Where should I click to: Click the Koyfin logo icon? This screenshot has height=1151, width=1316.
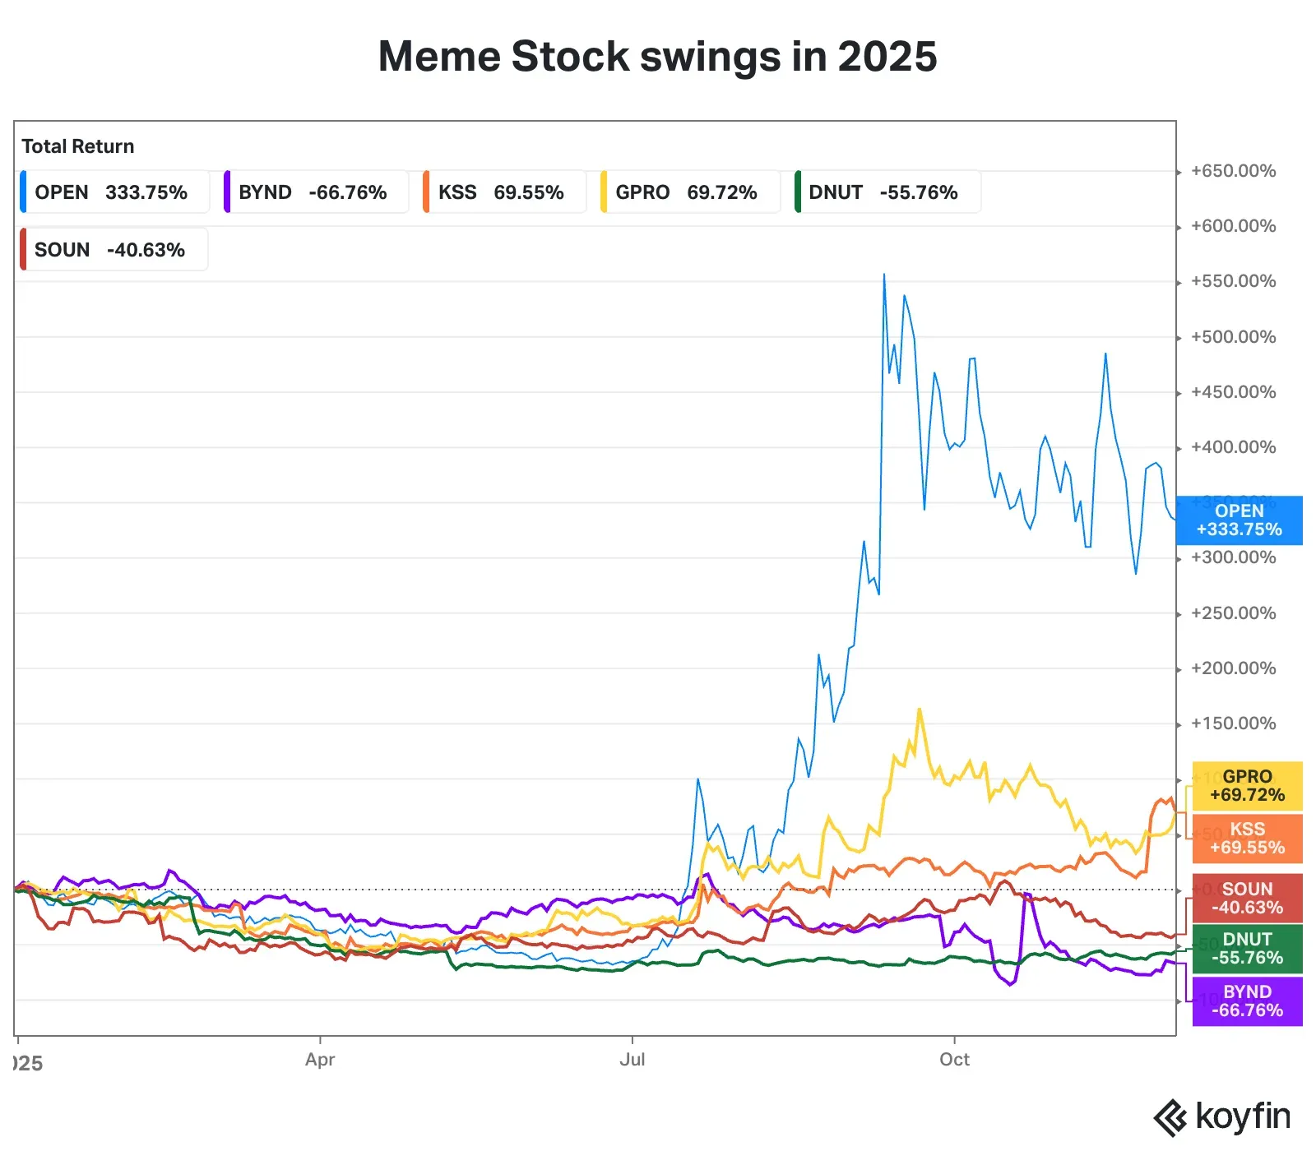[x=1170, y=1118]
